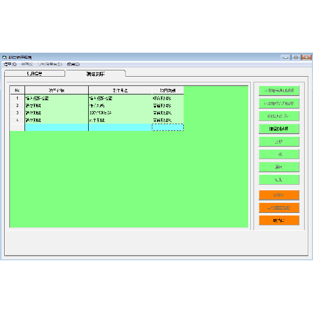313x313 pixels.
Task: Maximize the window
Action: (296, 57)
